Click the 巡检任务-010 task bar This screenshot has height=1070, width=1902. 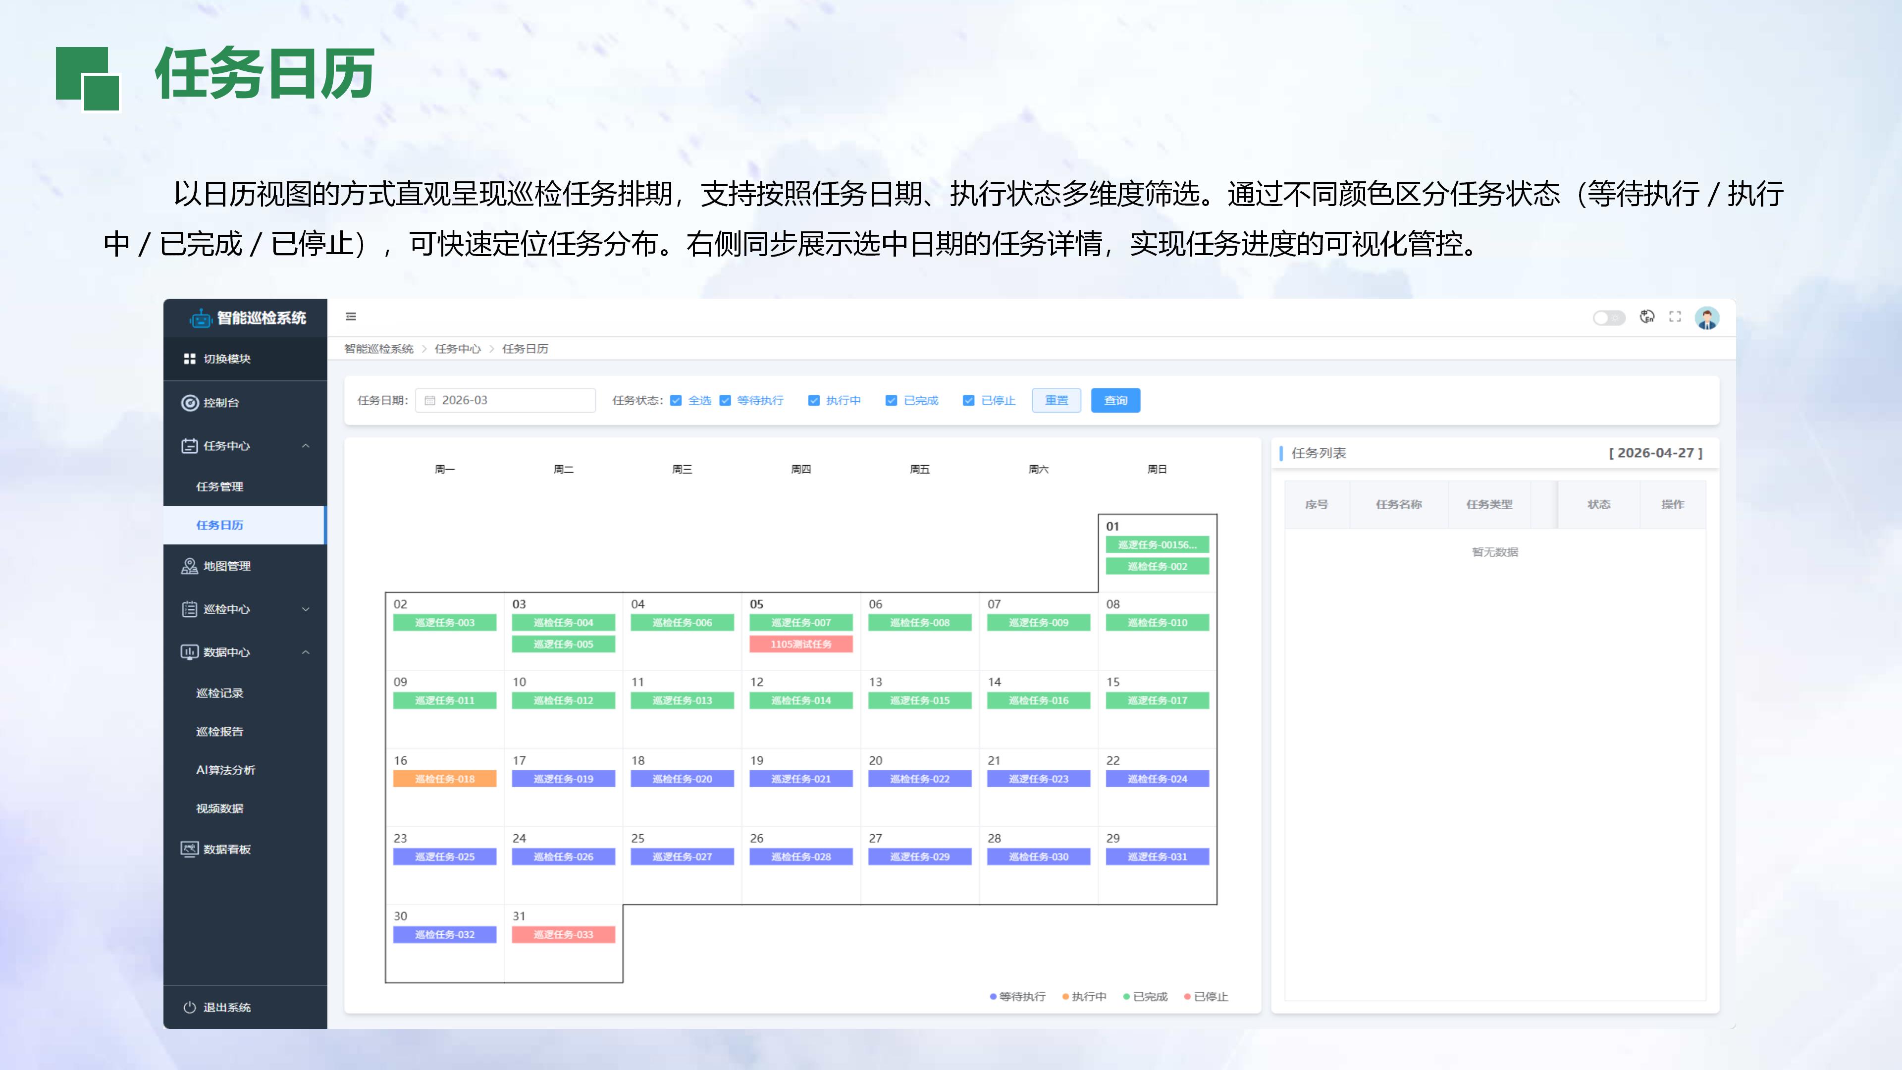1158,623
